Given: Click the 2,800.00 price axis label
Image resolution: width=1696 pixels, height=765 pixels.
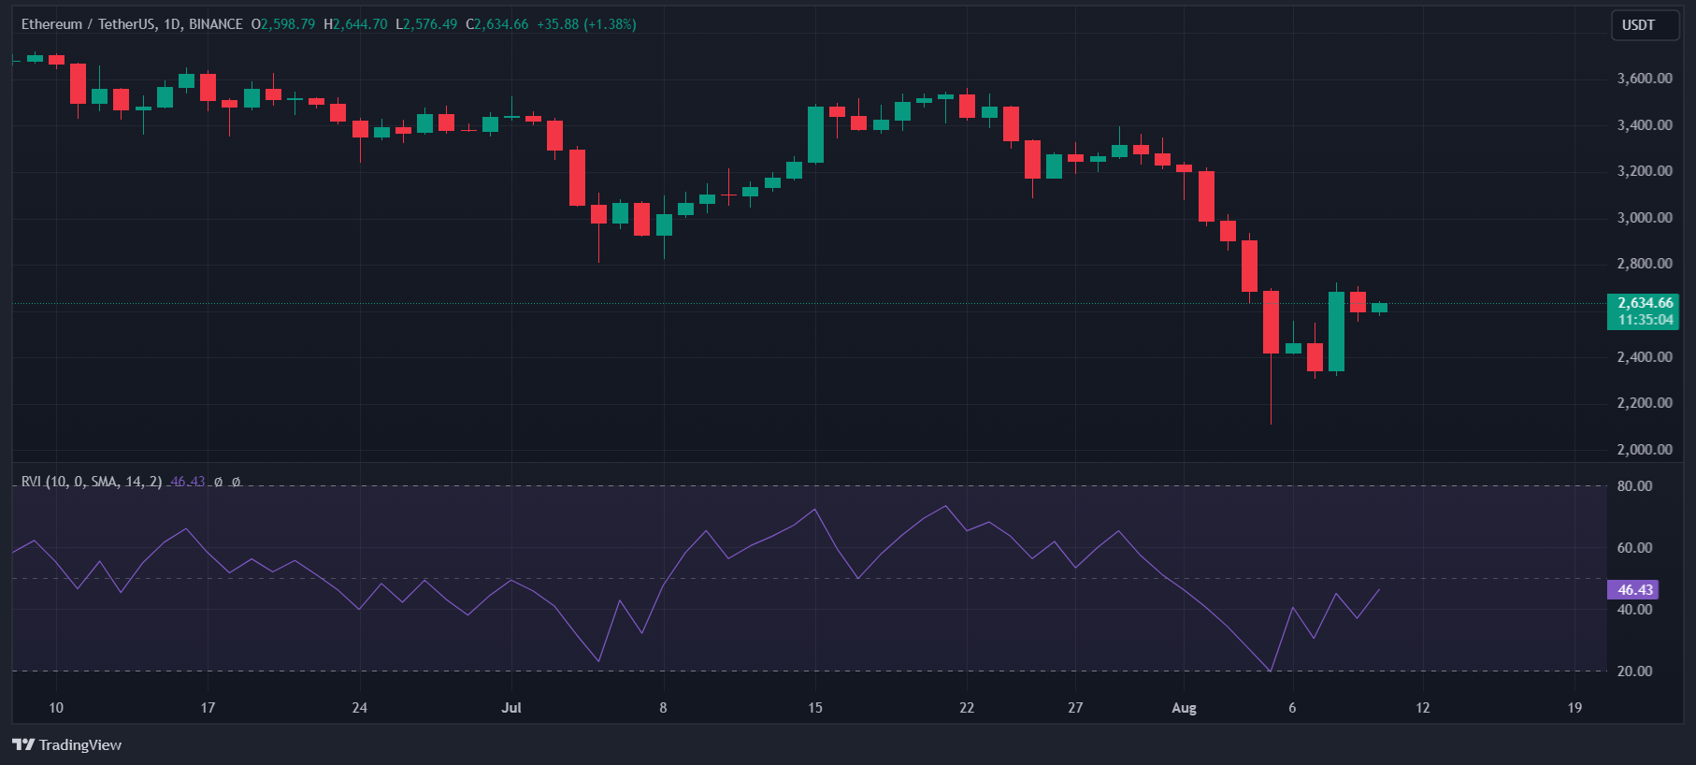Looking at the screenshot, I should 1645,264.
